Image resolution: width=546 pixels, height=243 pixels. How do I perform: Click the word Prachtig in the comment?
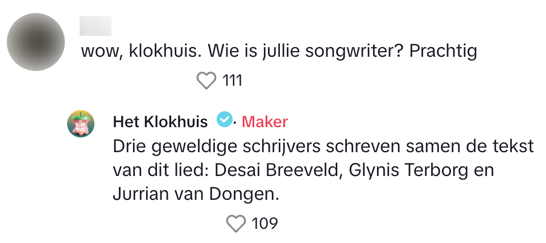[442, 52]
